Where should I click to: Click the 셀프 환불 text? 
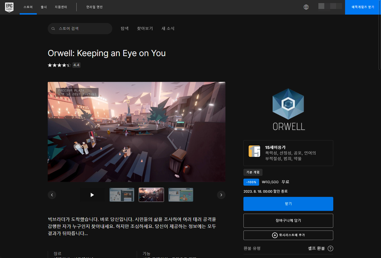coord(316,248)
